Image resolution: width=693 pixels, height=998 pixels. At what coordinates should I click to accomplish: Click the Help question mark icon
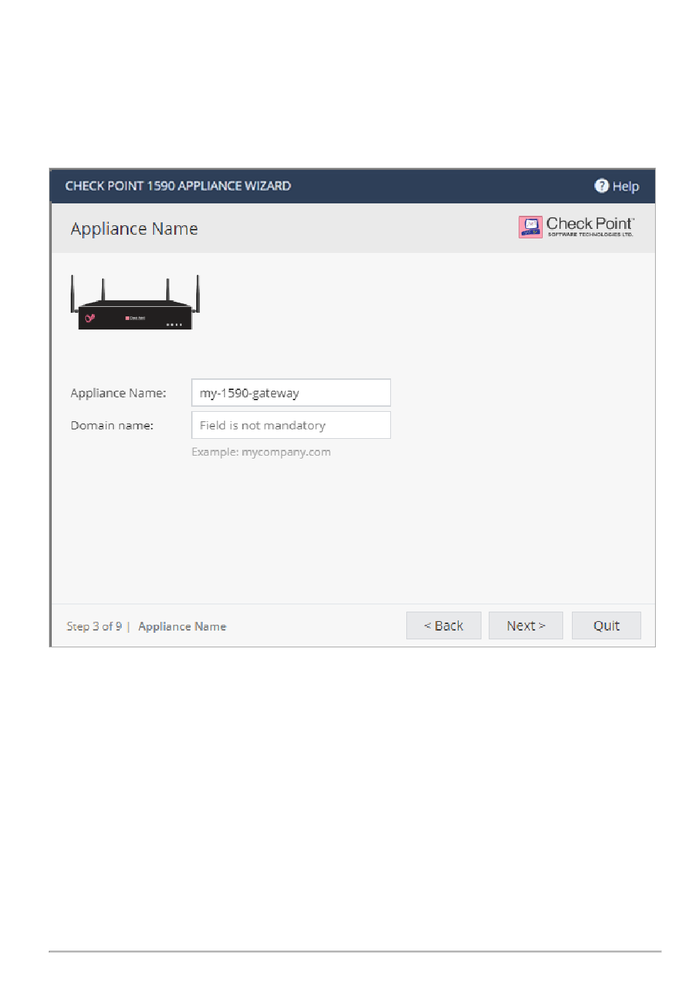click(601, 186)
